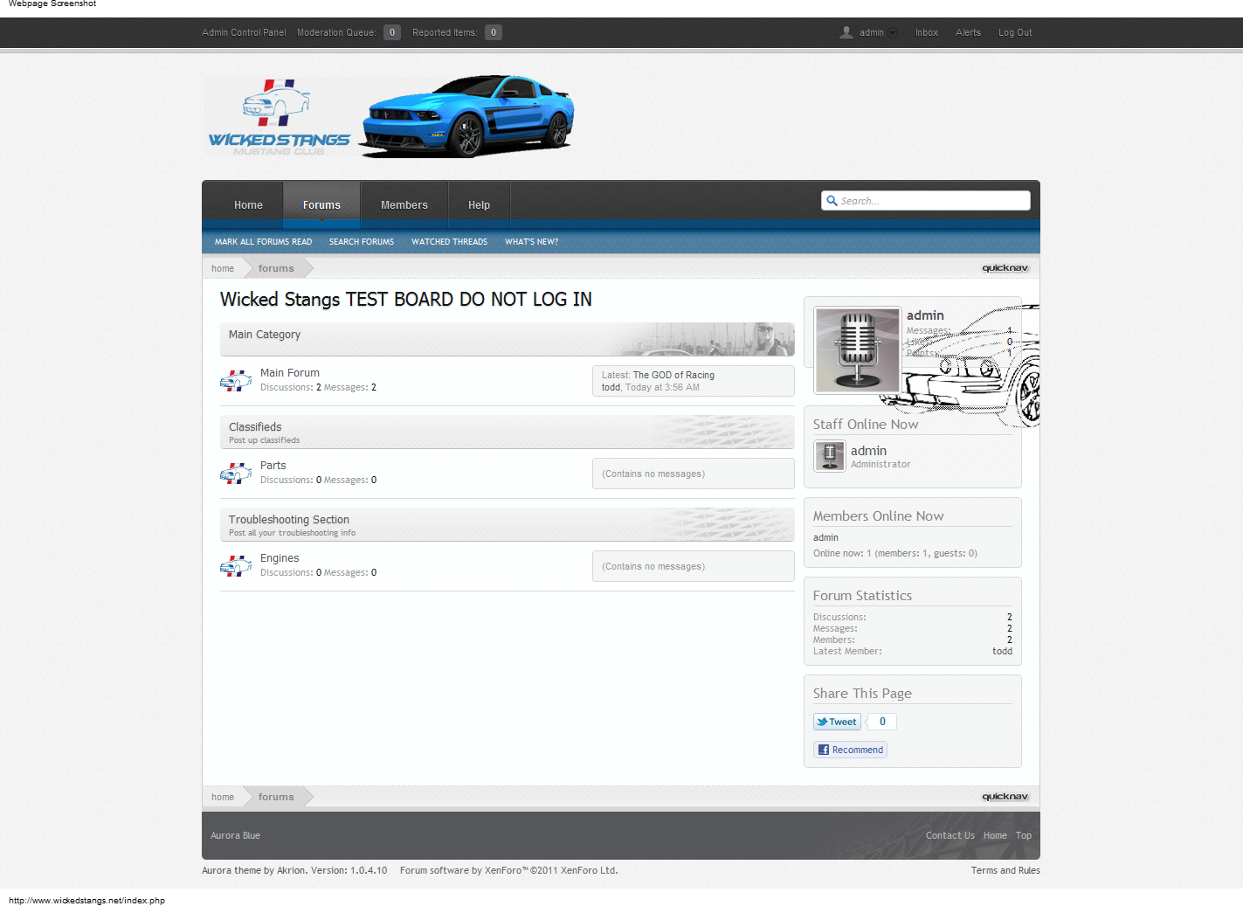
Task: Open Classifieds category
Action: click(x=255, y=427)
